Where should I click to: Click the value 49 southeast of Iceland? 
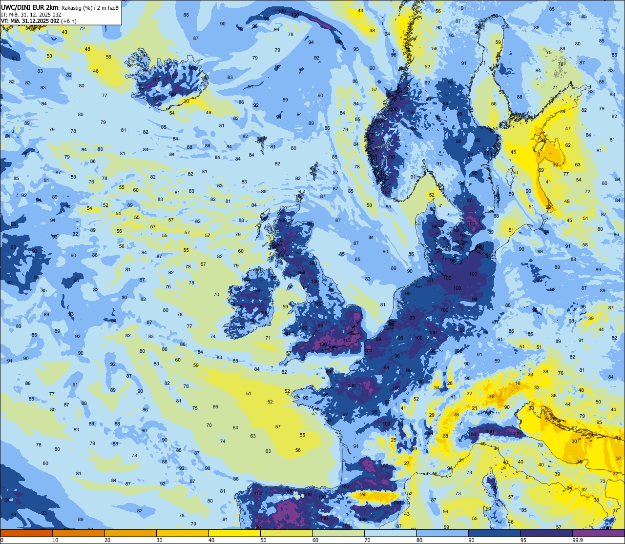point(208,113)
